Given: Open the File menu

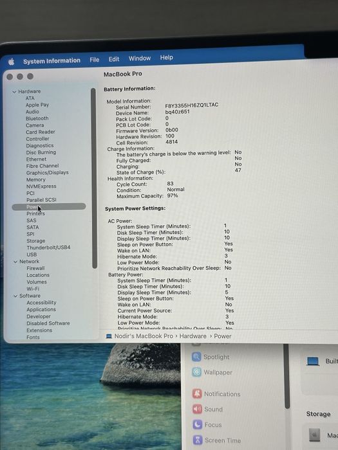Looking at the screenshot, I should (94, 60).
